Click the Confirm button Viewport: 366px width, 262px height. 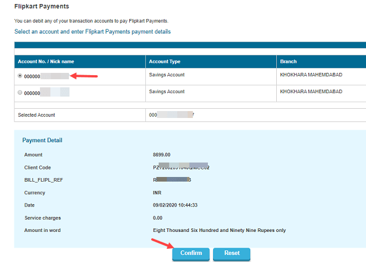pyautogui.click(x=191, y=253)
